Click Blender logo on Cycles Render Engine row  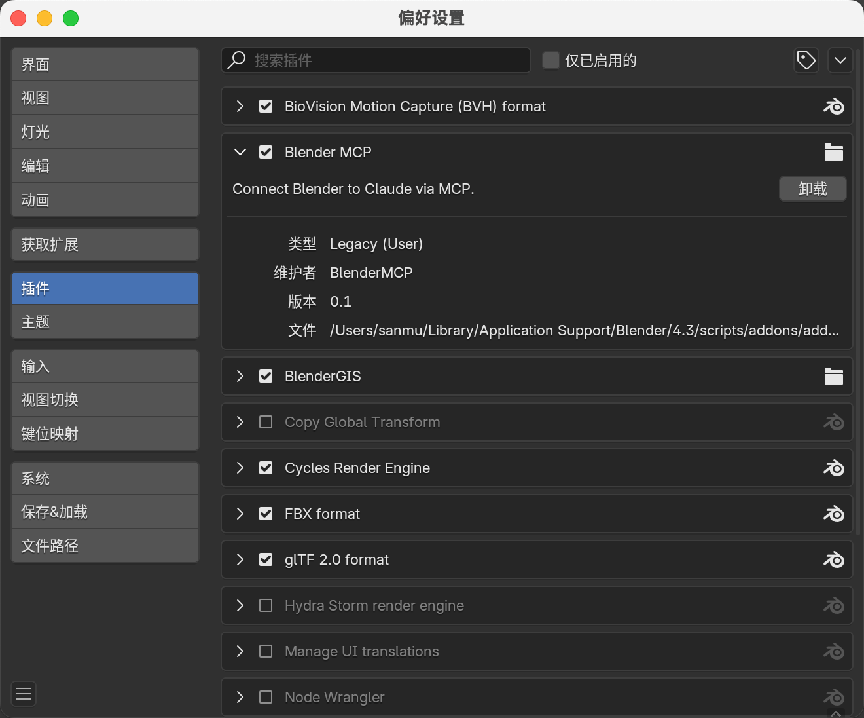point(834,468)
